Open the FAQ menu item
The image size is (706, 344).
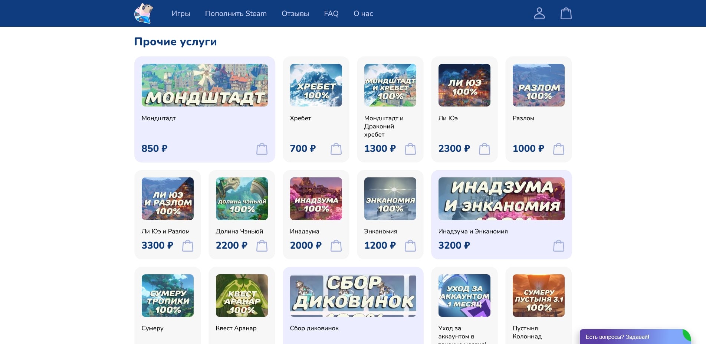[331, 13]
